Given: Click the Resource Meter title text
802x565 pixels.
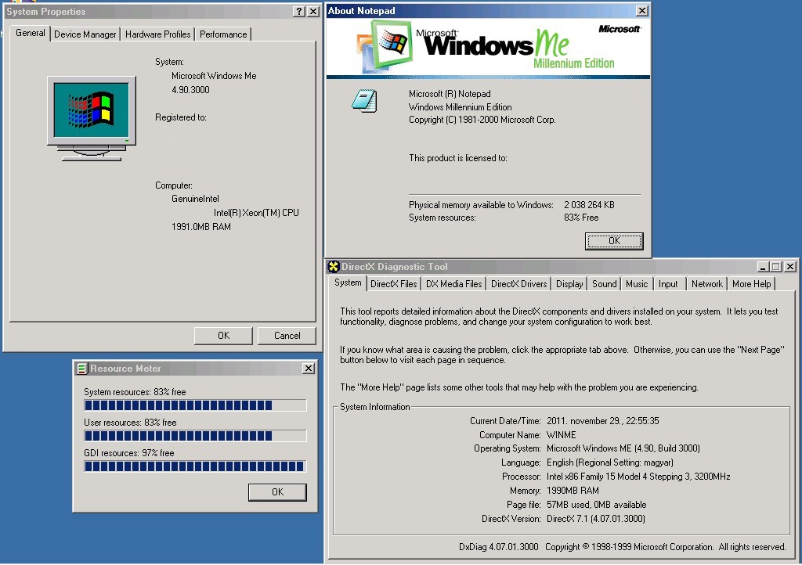Looking at the screenshot, I should (125, 369).
